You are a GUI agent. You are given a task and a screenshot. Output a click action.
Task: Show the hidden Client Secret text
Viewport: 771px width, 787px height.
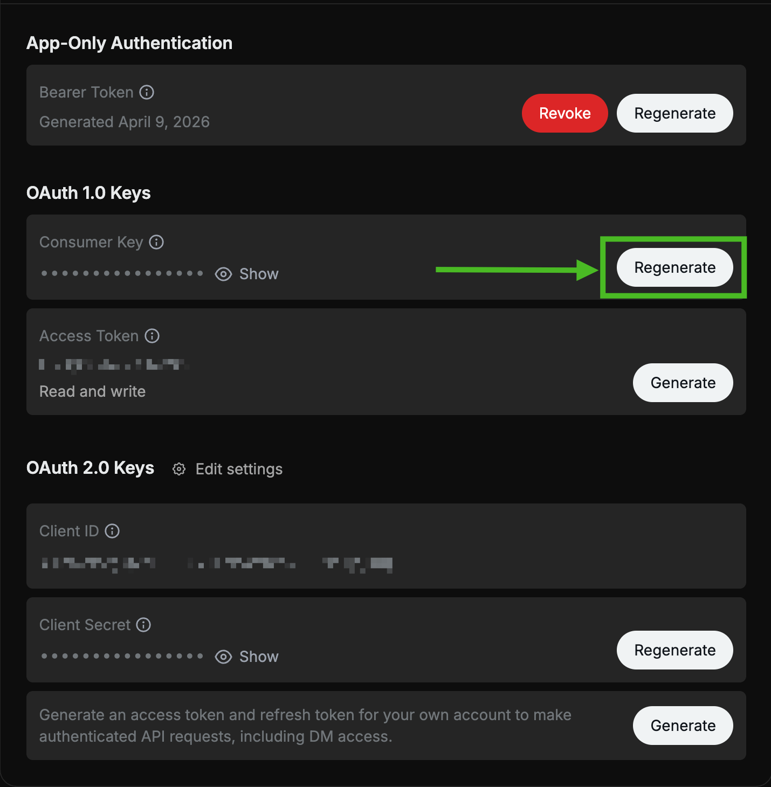point(259,657)
